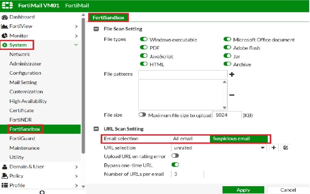This screenshot has height=194, width=310.
Task: Open High Availability page
Action: point(28,101)
